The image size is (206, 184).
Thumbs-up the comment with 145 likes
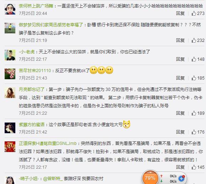[194, 167]
